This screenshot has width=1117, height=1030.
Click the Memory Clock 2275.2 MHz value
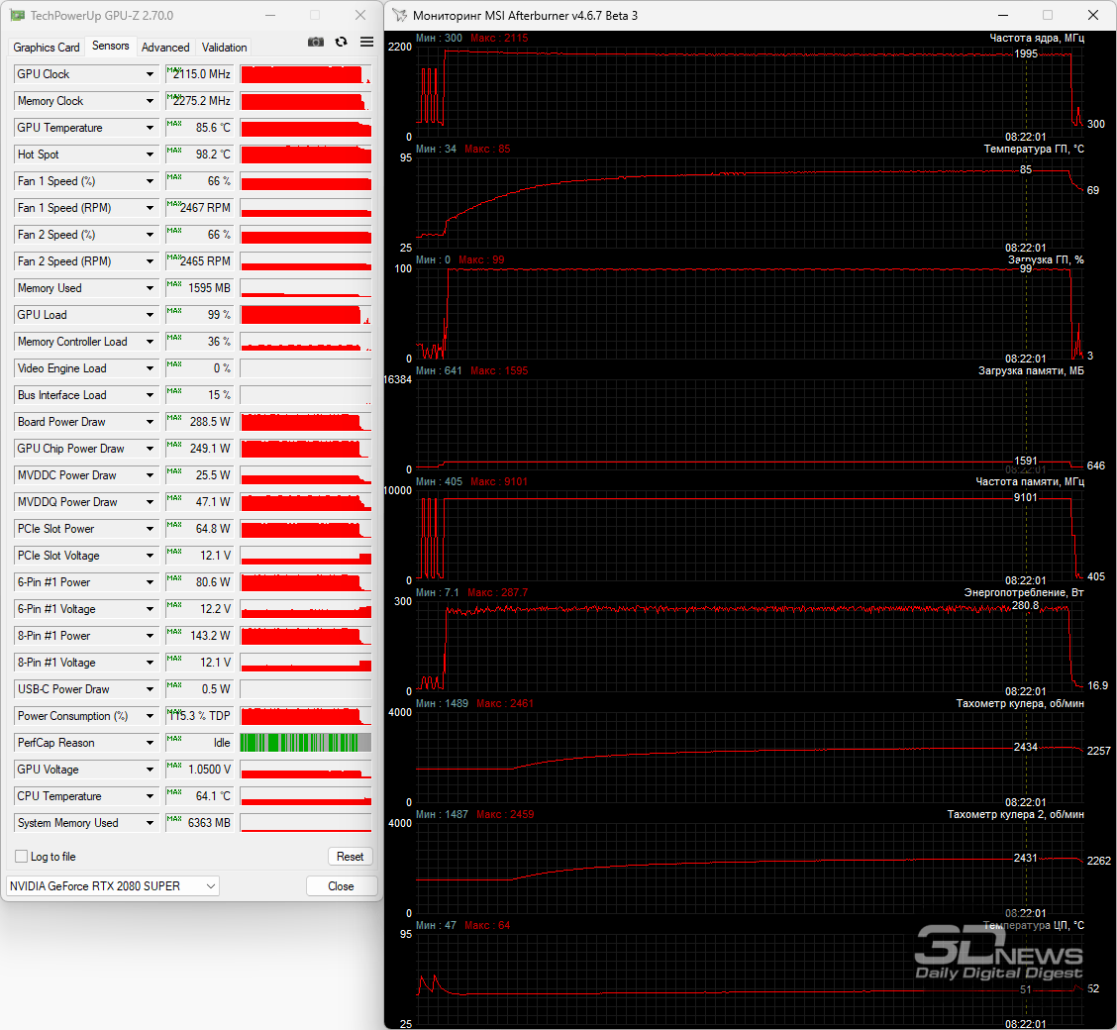tap(199, 101)
